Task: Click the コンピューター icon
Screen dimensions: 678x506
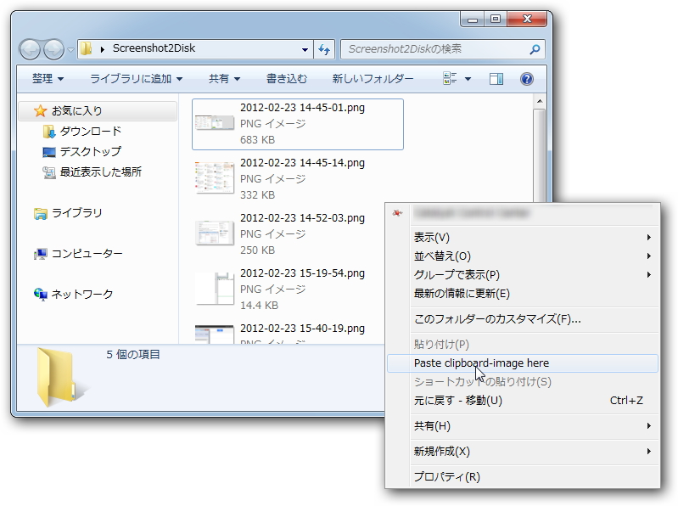Action: point(40,254)
